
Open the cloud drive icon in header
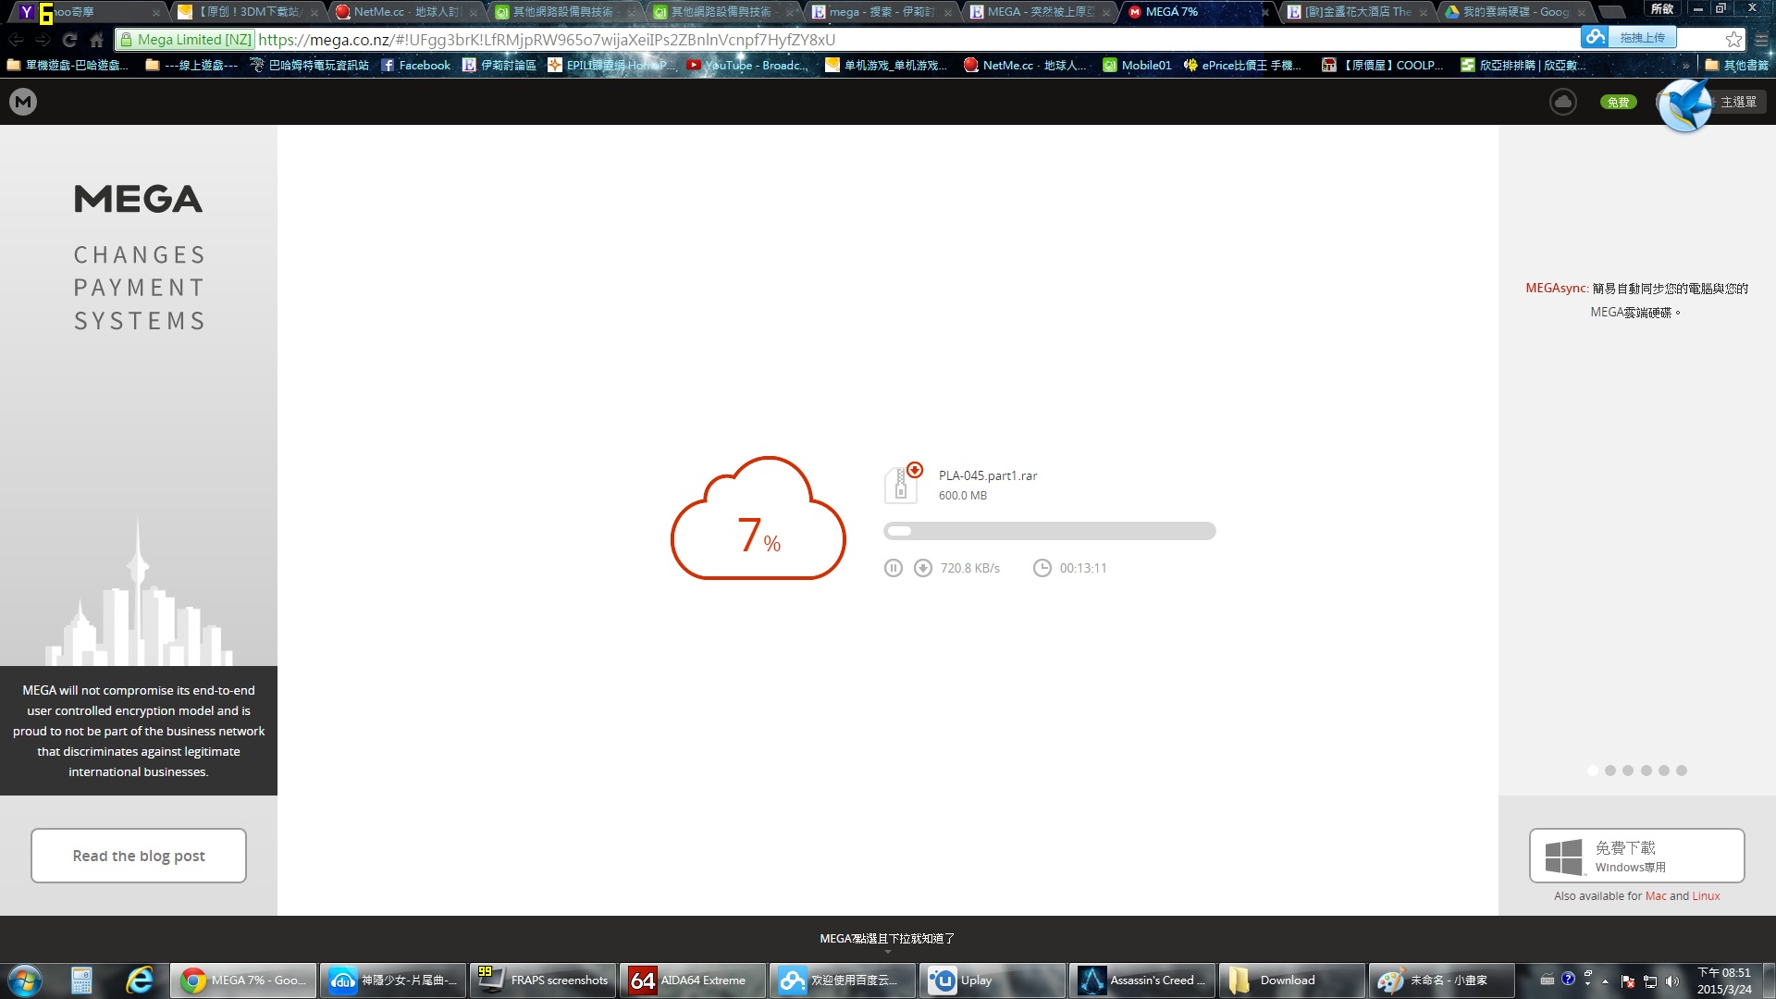[x=1563, y=102]
